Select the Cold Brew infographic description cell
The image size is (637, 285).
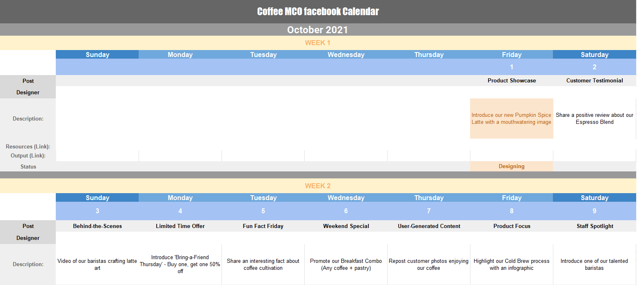[x=511, y=264]
